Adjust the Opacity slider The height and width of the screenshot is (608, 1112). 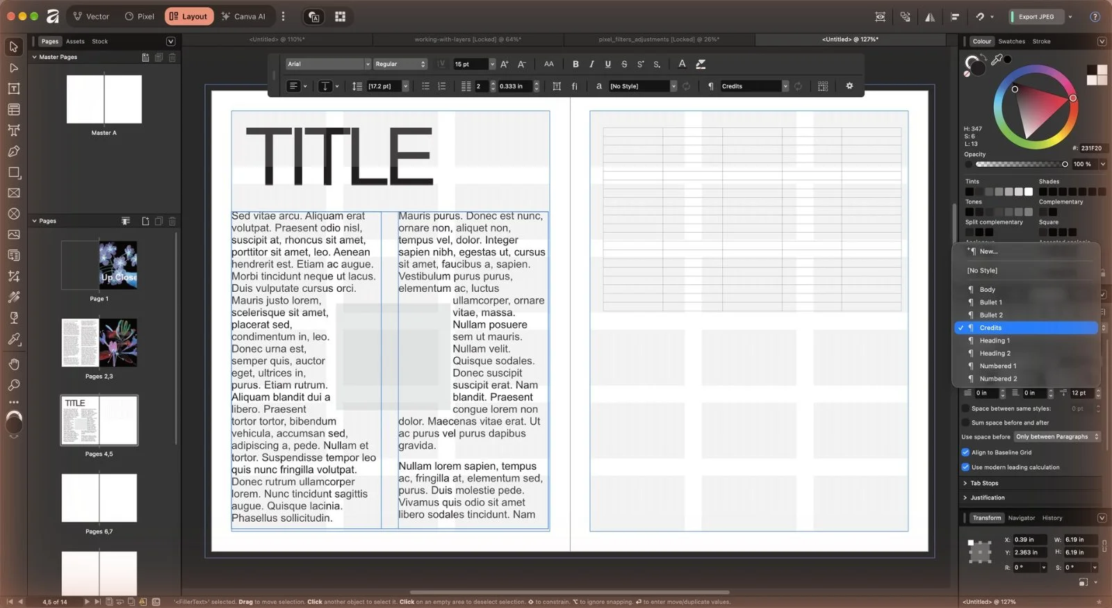1020,165
